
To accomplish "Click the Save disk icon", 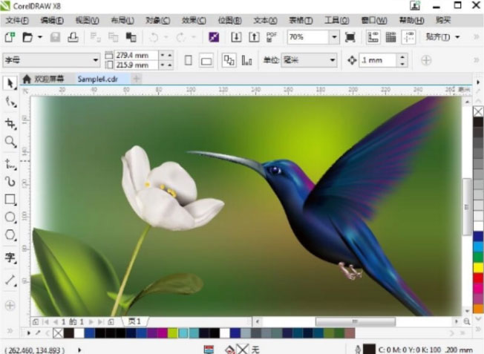I will click(x=55, y=37).
